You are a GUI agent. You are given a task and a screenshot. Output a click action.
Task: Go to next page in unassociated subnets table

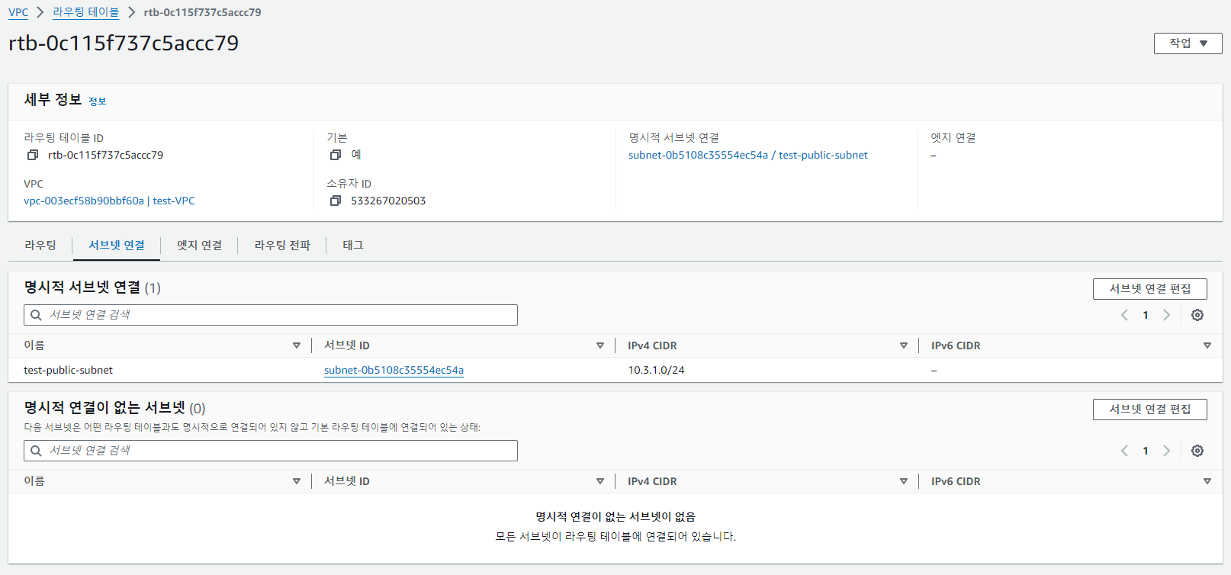pyautogui.click(x=1166, y=451)
